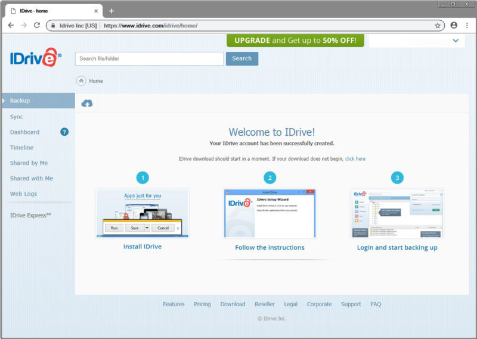The width and height of the screenshot is (477, 339).
Task: Click the IDrive Setup Wizard thumbnail
Action: pyautogui.click(x=270, y=213)
